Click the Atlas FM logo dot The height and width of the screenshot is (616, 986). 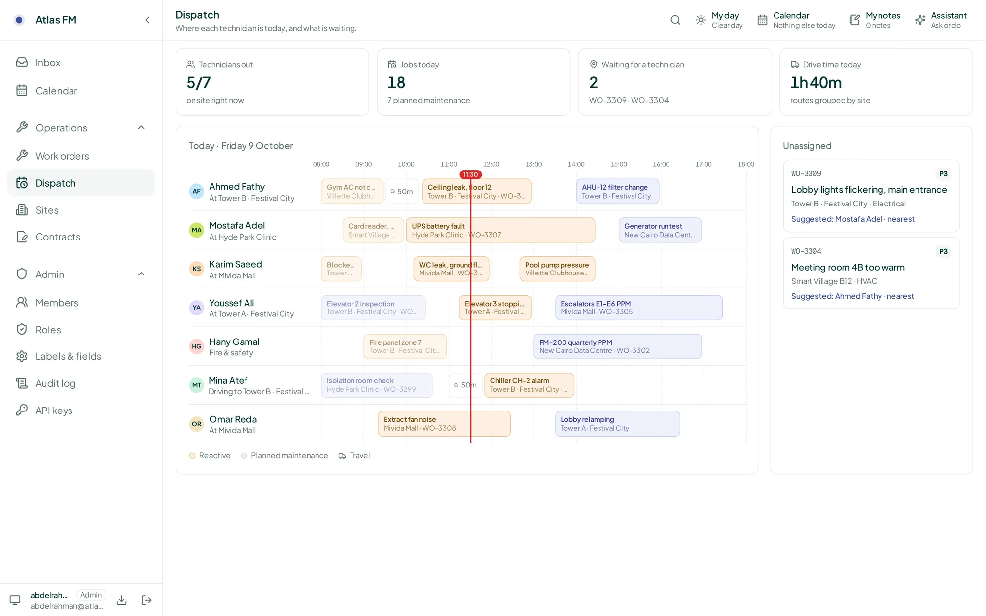[x=19, y=20]
